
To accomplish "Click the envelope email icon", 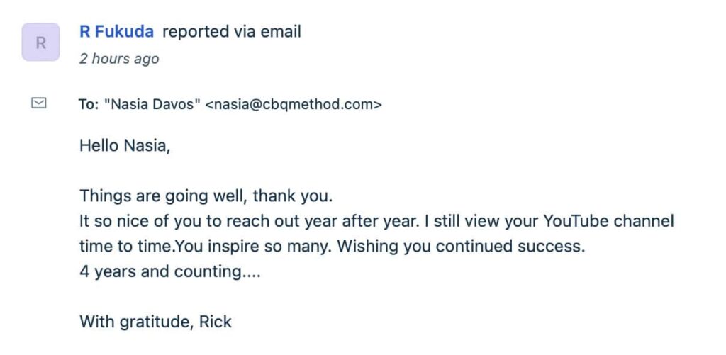I will [x=40, y=103].
